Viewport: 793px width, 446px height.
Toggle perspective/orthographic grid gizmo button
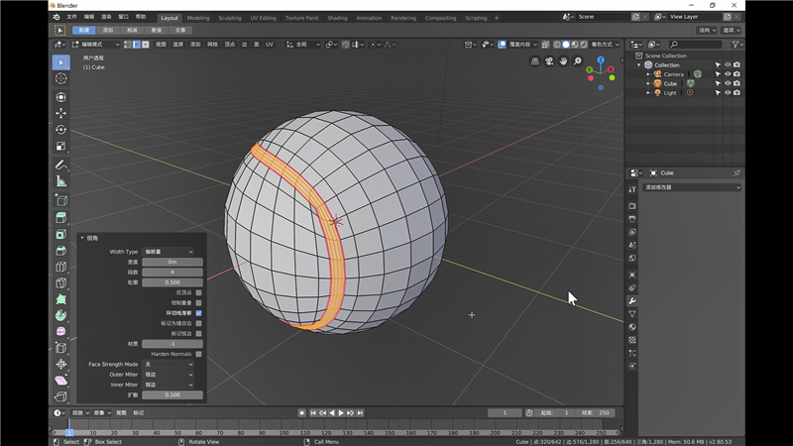click(x=535, y=61)
